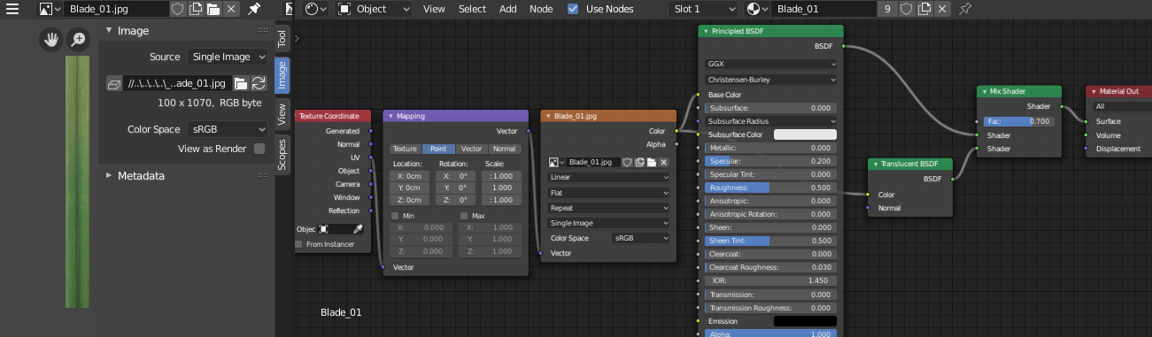Open file browser icon beside image file path
This screenshot has height=337, width=1152.
241,83
